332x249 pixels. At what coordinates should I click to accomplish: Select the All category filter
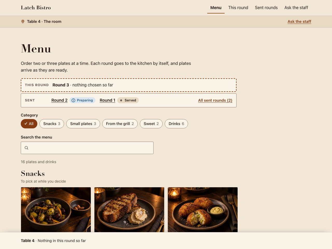click(x=29, y=124)
